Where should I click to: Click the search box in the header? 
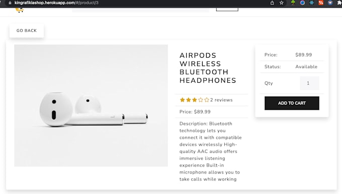141,10
